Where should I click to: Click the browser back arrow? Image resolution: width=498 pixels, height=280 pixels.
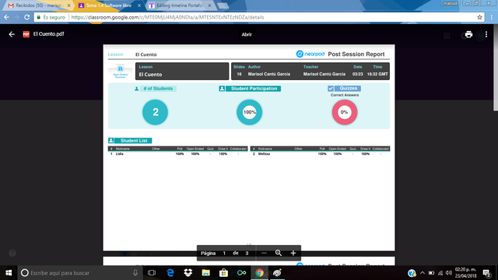point(7,17)
